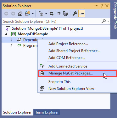Open the Switch Views dropdown arrow
The image size is (117, 118).
[33, 14]
